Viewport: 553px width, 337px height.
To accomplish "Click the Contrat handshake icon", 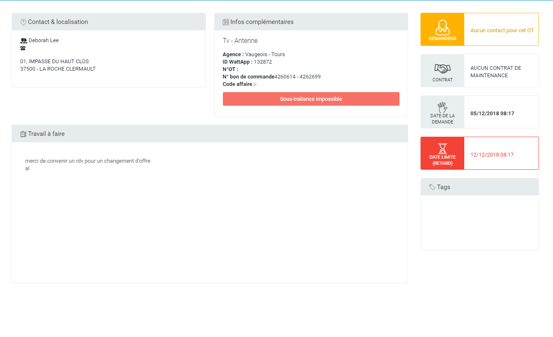I will [442, 68].
